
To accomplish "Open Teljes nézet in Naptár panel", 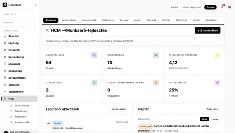I will coord(212,109).
